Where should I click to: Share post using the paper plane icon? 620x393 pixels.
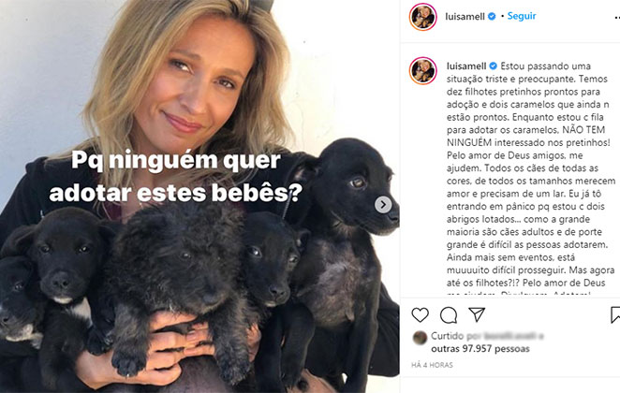click(477, 314)
